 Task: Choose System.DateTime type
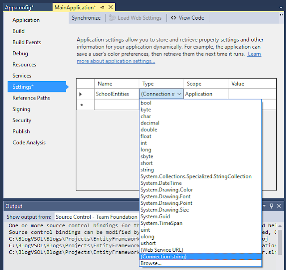click(201, 183)
